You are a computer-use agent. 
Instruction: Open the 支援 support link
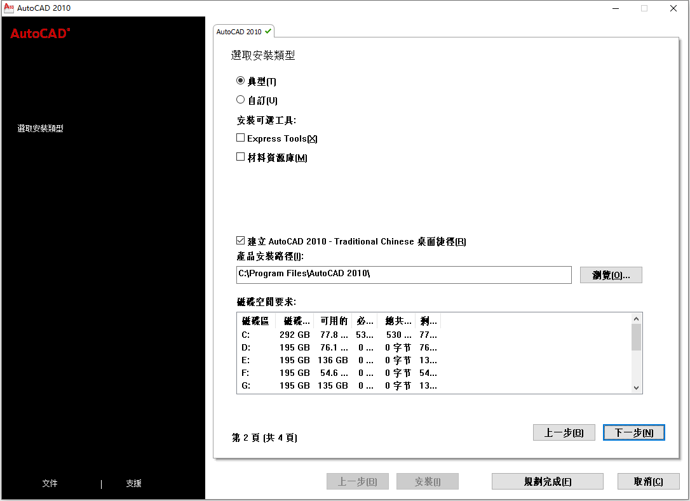(x=134, y=483)
